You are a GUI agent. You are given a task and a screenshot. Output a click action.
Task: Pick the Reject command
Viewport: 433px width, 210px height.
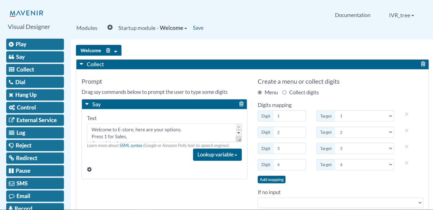(35, 145)
